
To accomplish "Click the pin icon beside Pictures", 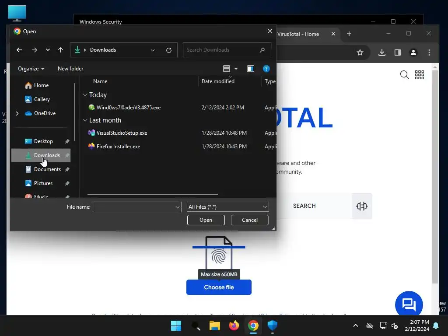I will tap(67, 183).
